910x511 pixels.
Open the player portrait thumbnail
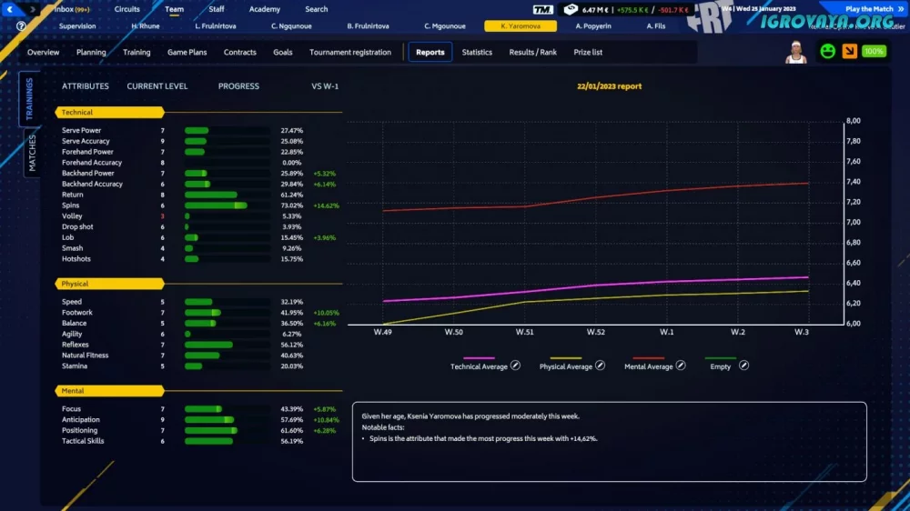[x=796, y=53]
